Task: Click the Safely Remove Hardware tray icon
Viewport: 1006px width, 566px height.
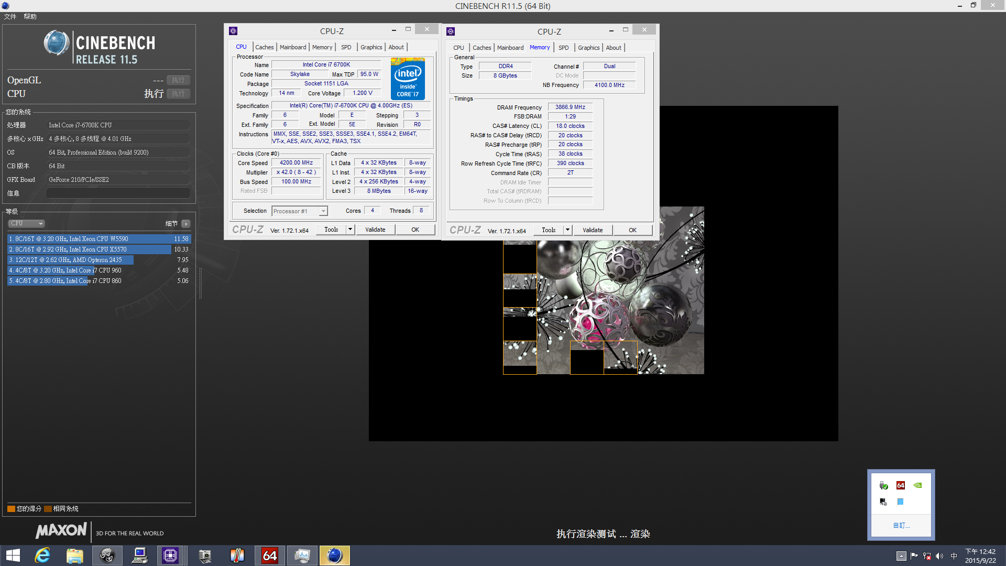Action: click(883, 485)
